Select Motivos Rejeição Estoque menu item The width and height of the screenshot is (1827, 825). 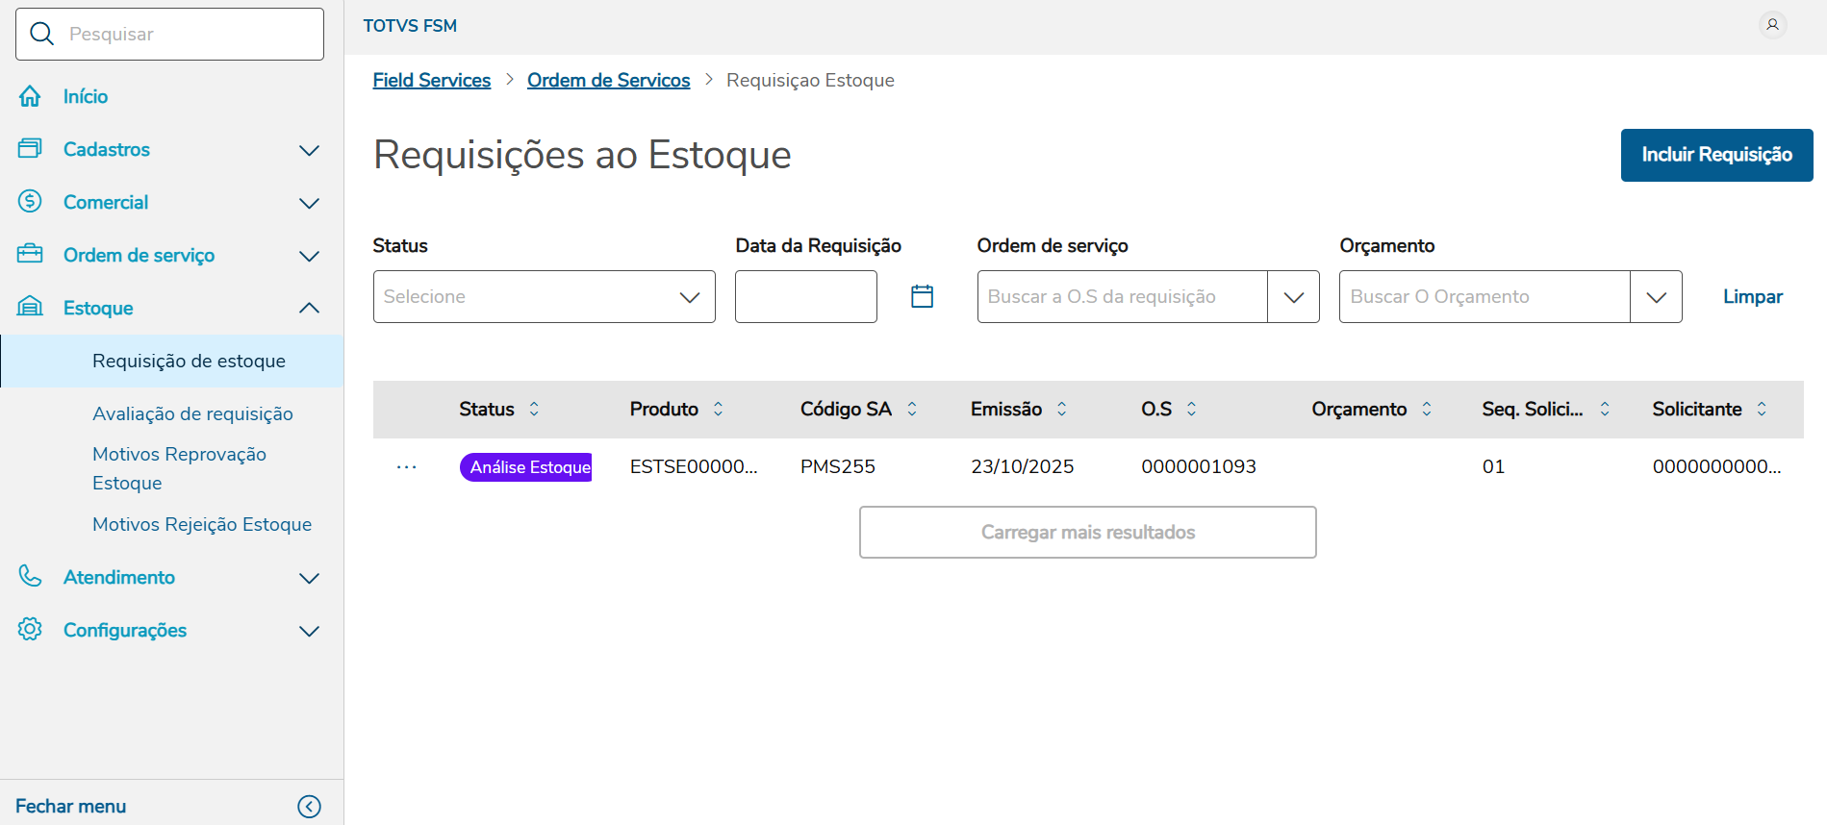coord(202,524)
